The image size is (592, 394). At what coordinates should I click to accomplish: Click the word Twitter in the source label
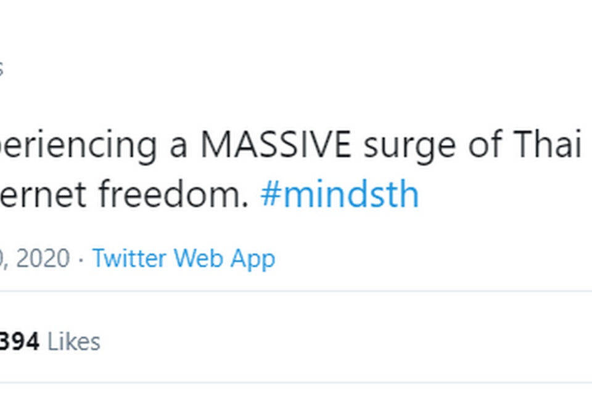129,259
